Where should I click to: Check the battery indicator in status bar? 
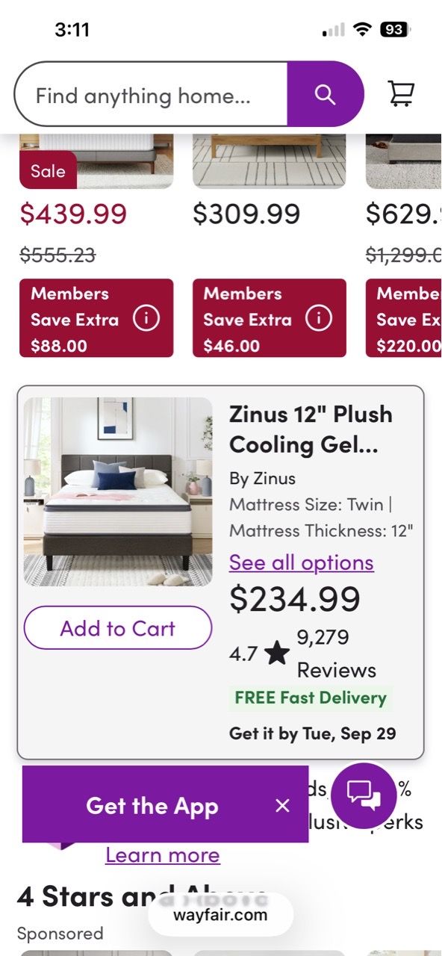[x=395, y=30]
